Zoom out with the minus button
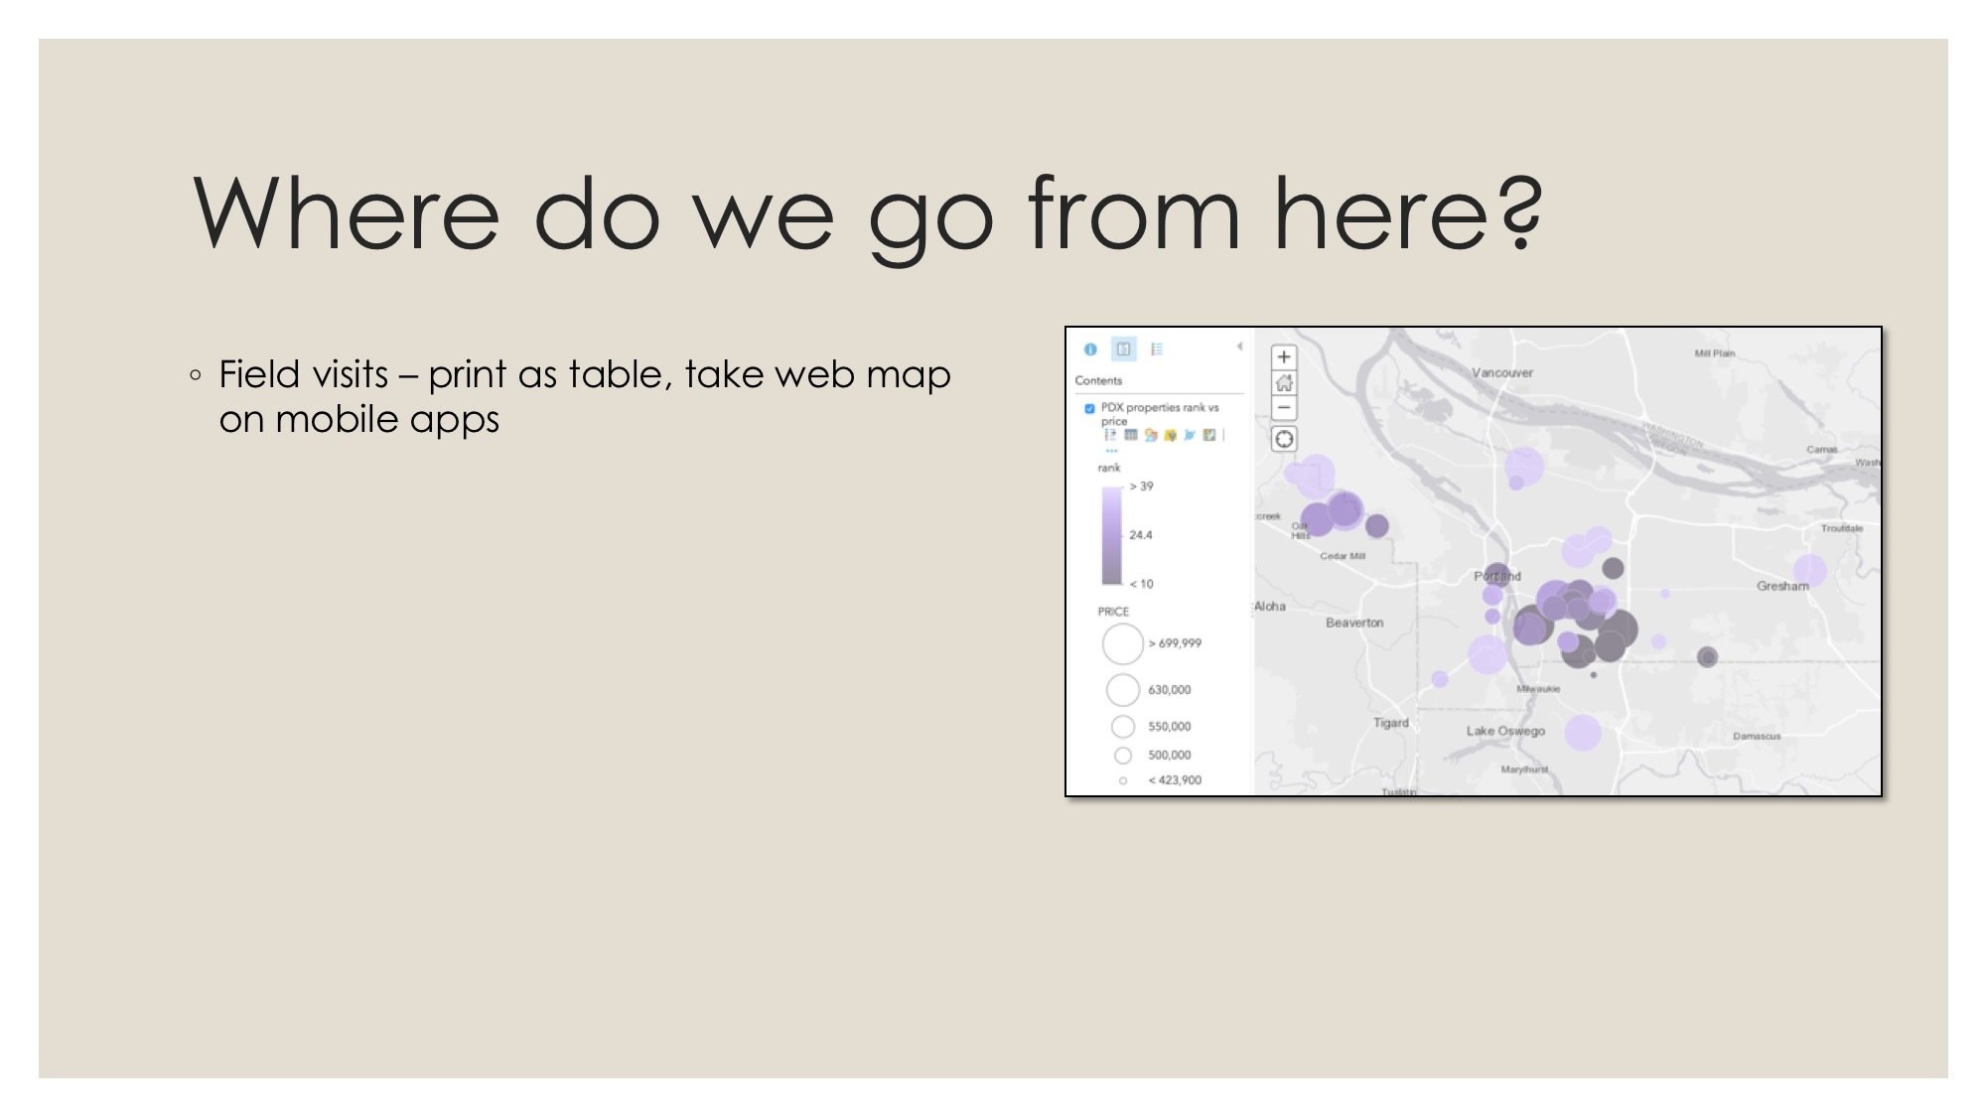1986x1117 pixels. (x=1284, y=408)
